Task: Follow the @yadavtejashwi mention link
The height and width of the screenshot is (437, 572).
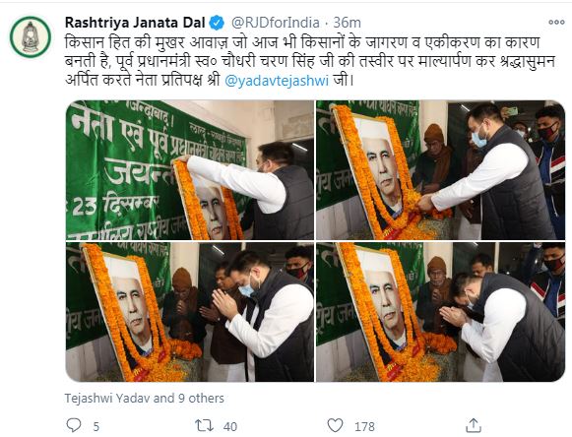Action: [x=277, y=81]
